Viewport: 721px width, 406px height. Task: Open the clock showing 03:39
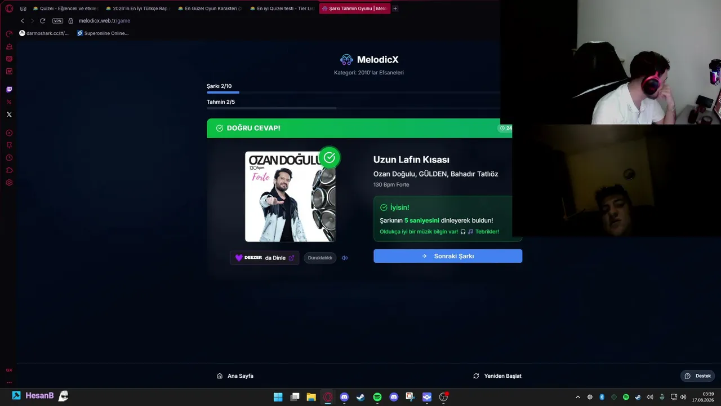(704, 397)
